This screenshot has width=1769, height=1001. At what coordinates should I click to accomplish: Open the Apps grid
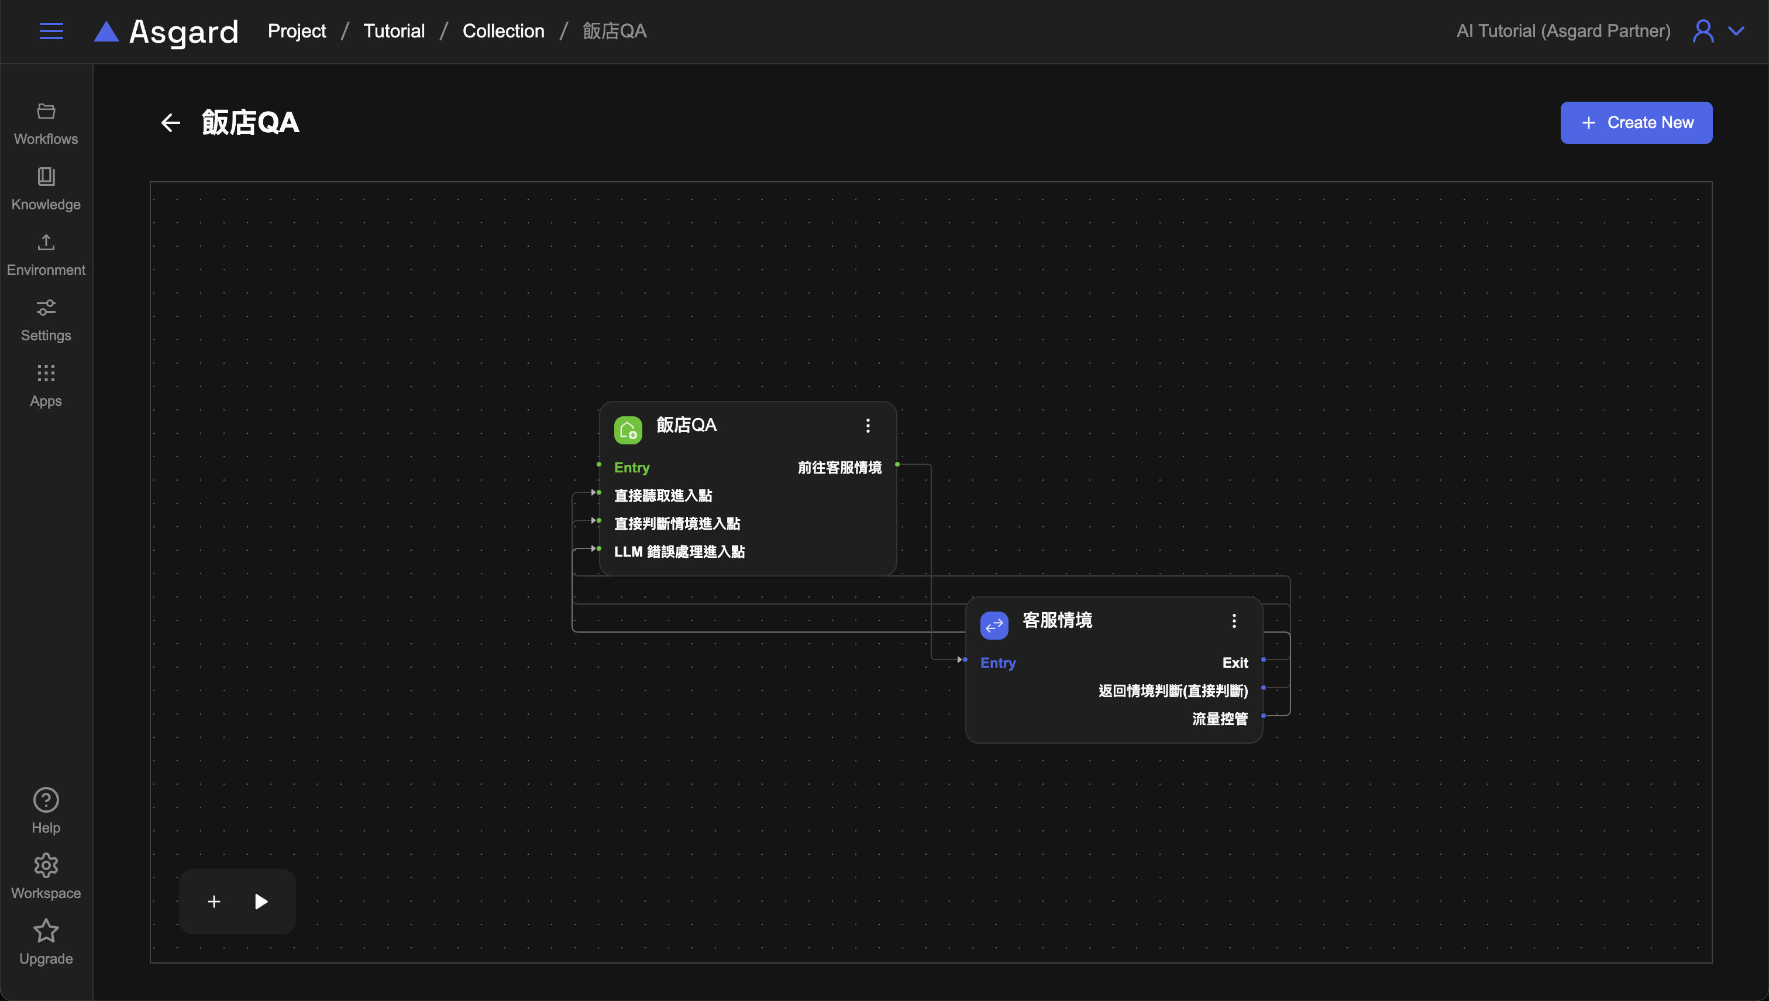tap(46, 385)
